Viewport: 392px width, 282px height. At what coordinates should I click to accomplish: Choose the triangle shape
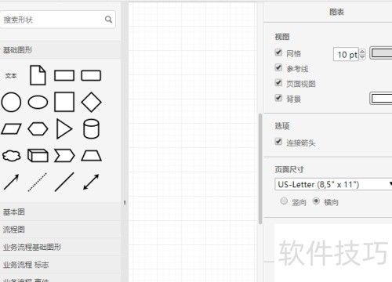click(64, 129)
